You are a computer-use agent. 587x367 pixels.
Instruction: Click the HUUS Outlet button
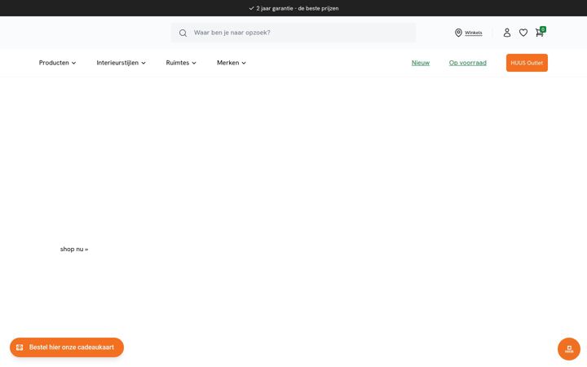[x=527, y=63]
